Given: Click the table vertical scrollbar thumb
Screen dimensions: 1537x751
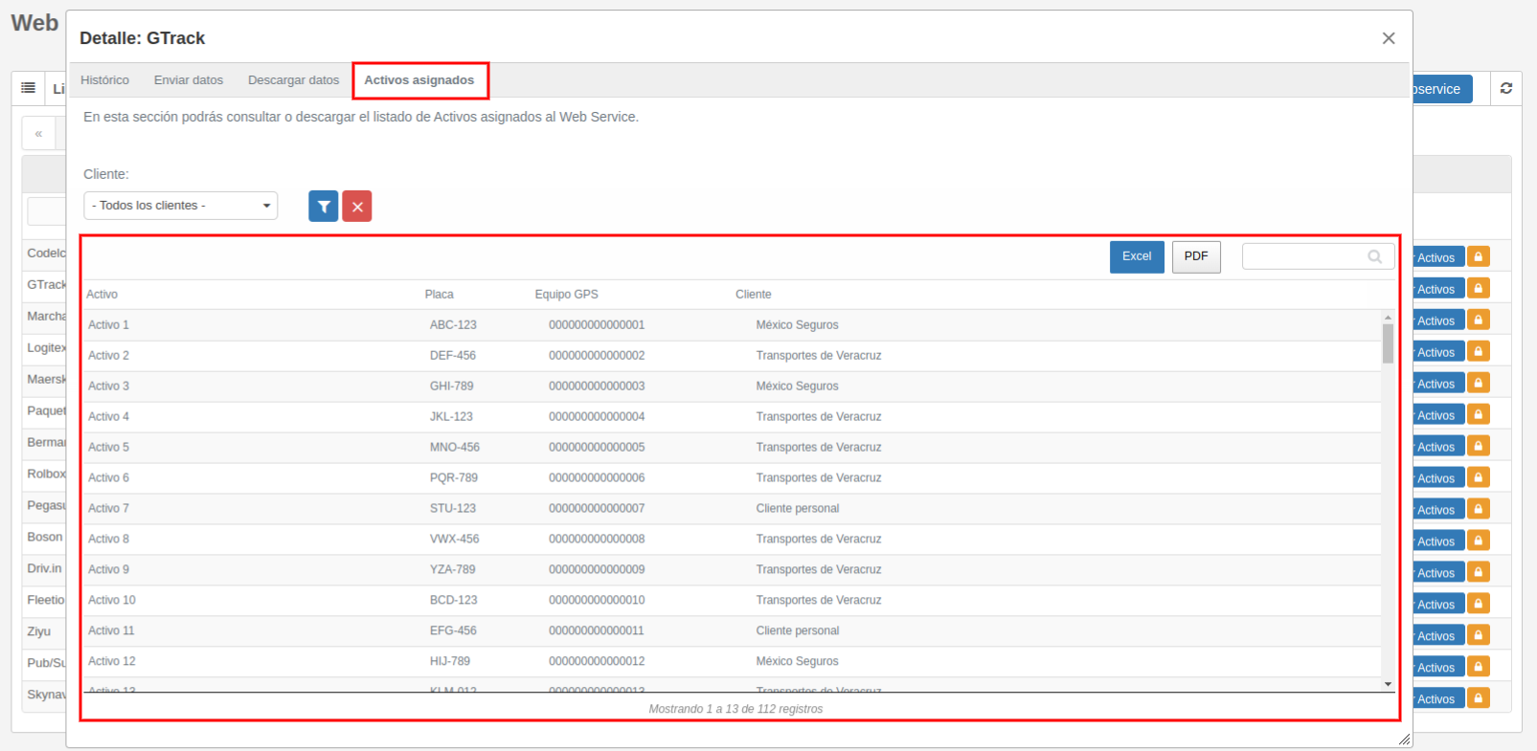Looking at the screenshot, I should (x=1388, y=343).
